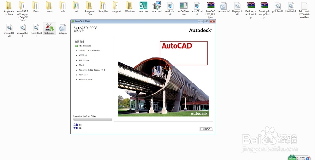This screenshot has height=160, width=315.
Task: Select the Setup.ini file
Action: pyautogui.click(x=63, y=29)
